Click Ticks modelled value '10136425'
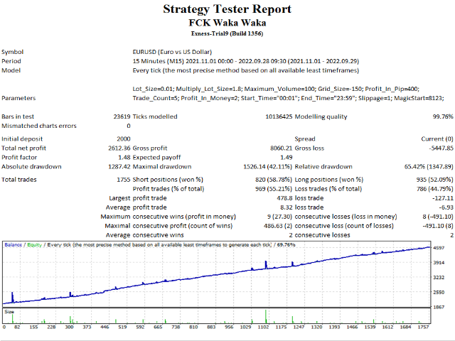This screenshot has height=341, width=455. pos(279,117)
